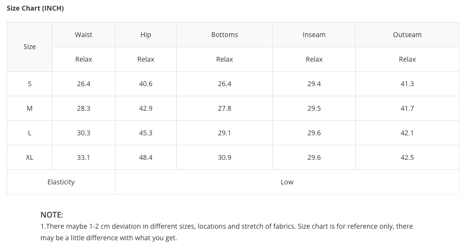Select waist value 33.1 for size XL
The image size is (467, 246).
click(x=84, y=157)
